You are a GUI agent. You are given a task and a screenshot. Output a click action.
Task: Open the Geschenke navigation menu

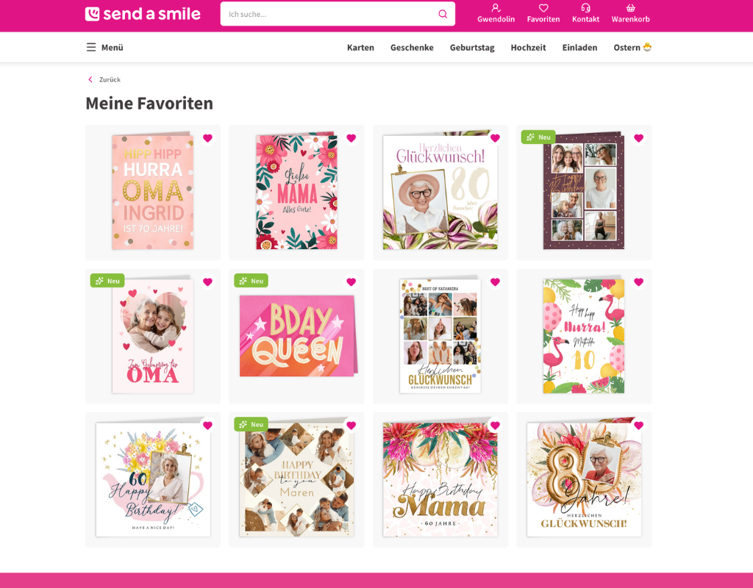pos(412,48)
